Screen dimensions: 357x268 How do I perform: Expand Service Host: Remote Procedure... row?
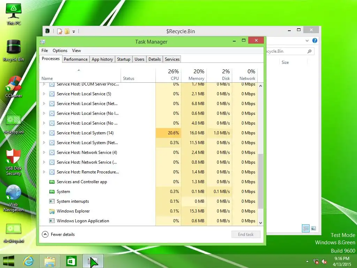pos(44,172)
